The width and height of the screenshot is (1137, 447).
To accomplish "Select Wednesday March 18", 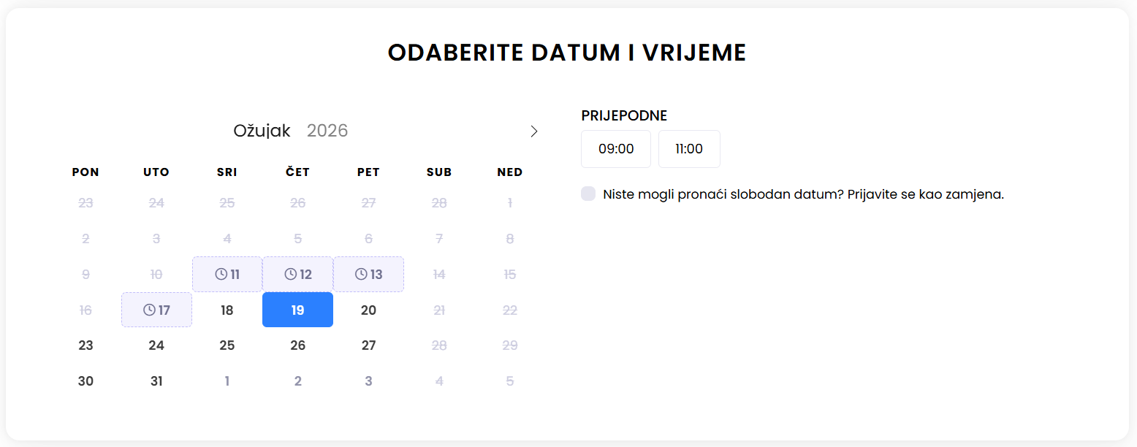I will click(227, 310).
